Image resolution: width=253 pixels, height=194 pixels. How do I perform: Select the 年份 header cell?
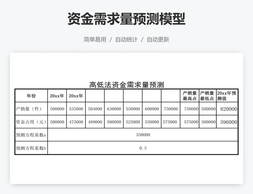pyautogui.click(x=31, y=96)
